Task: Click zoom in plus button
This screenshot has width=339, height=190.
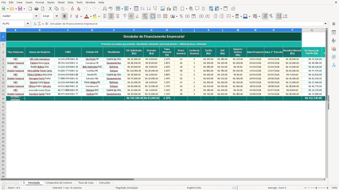Action: tap(328, 188)
